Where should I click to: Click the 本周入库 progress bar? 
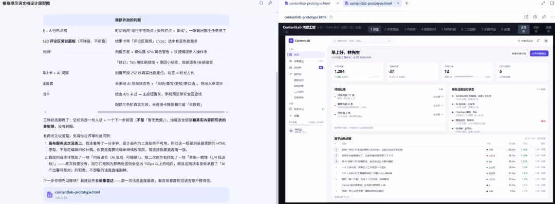[470, 76]
